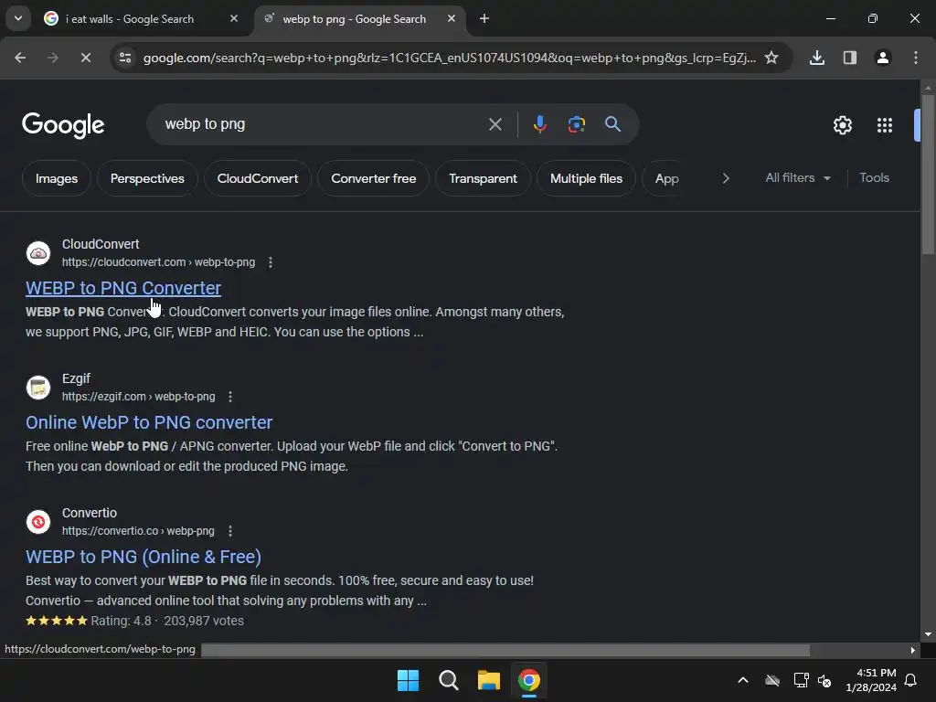This screenshot has width=936, height=702.
Task: Click the scrollbar down arrow
Action: (928, 634)
